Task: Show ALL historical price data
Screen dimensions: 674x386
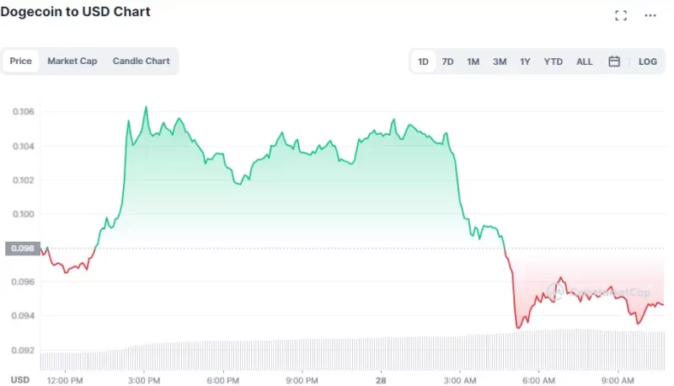Action: pos(584,62)
